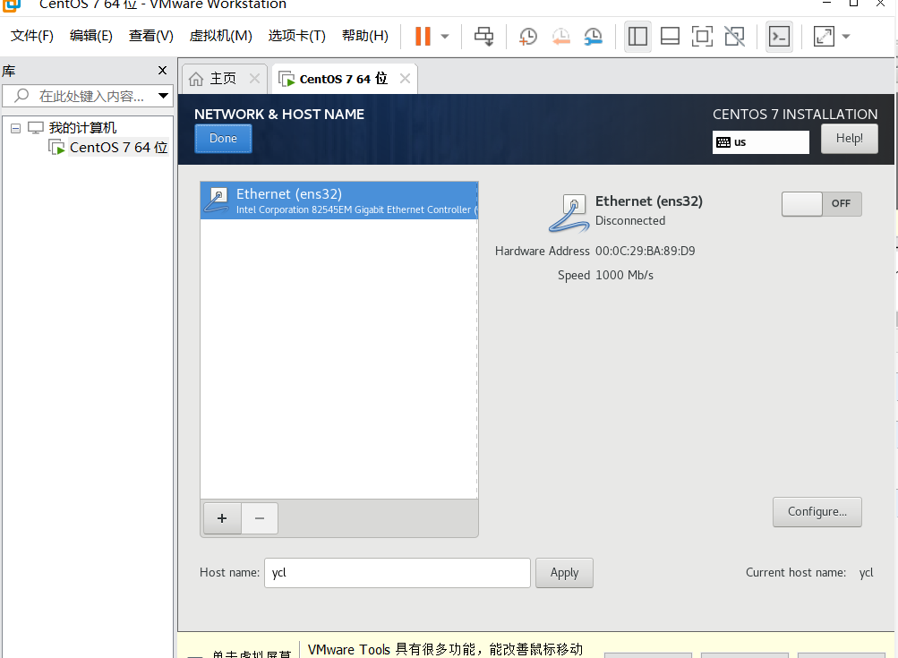The height and width of the screenshot is (658, 898).
Task: Select CentOS 7 64 位 in the library tree
Action: (x=118, y=147)
